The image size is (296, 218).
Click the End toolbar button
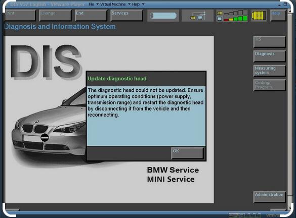91,15
